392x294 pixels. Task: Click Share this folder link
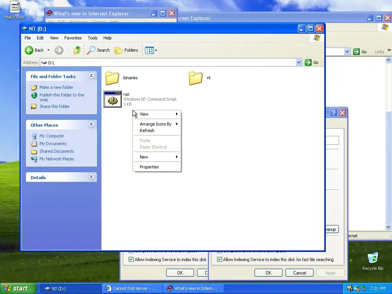tap(54, 106)
